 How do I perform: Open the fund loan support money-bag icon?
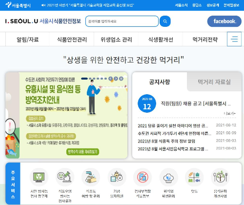117,177
